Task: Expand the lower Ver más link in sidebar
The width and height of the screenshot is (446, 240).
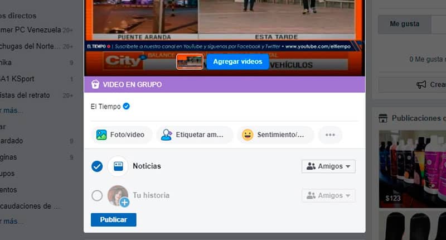Action: 11,221
